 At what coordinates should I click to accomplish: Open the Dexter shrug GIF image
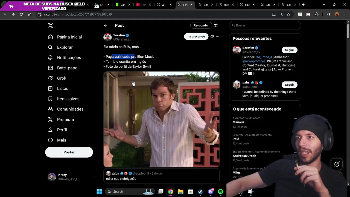pyautogui.click(x=161, y=119)
